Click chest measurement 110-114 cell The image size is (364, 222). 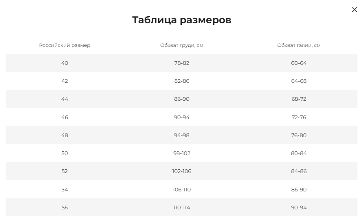(182, 208)
